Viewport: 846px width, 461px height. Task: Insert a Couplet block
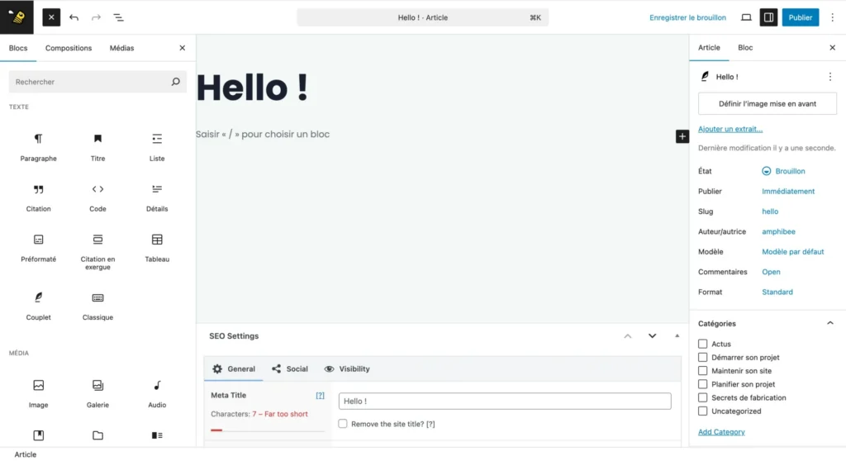click(38, 306)
